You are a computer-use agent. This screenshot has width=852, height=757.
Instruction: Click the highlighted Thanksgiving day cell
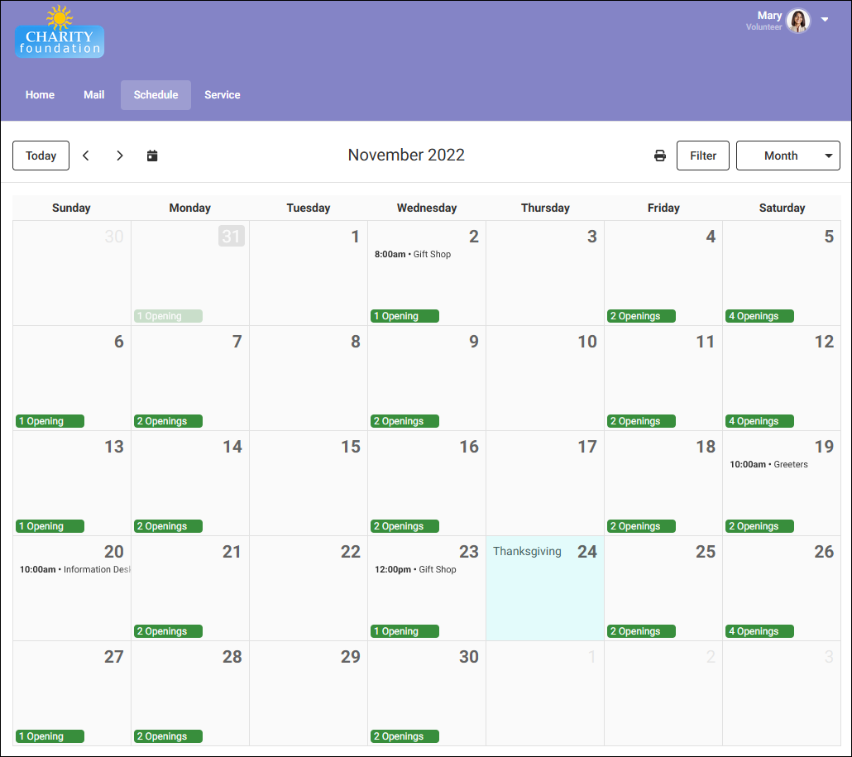[x=544, y=588]
